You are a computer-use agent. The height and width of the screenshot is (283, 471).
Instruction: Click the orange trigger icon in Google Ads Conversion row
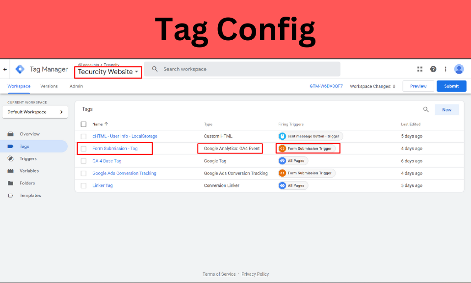coord(282,173)
